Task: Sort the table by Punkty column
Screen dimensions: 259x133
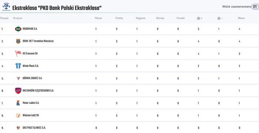Action: pyautogui.click(x=119, y=18)
